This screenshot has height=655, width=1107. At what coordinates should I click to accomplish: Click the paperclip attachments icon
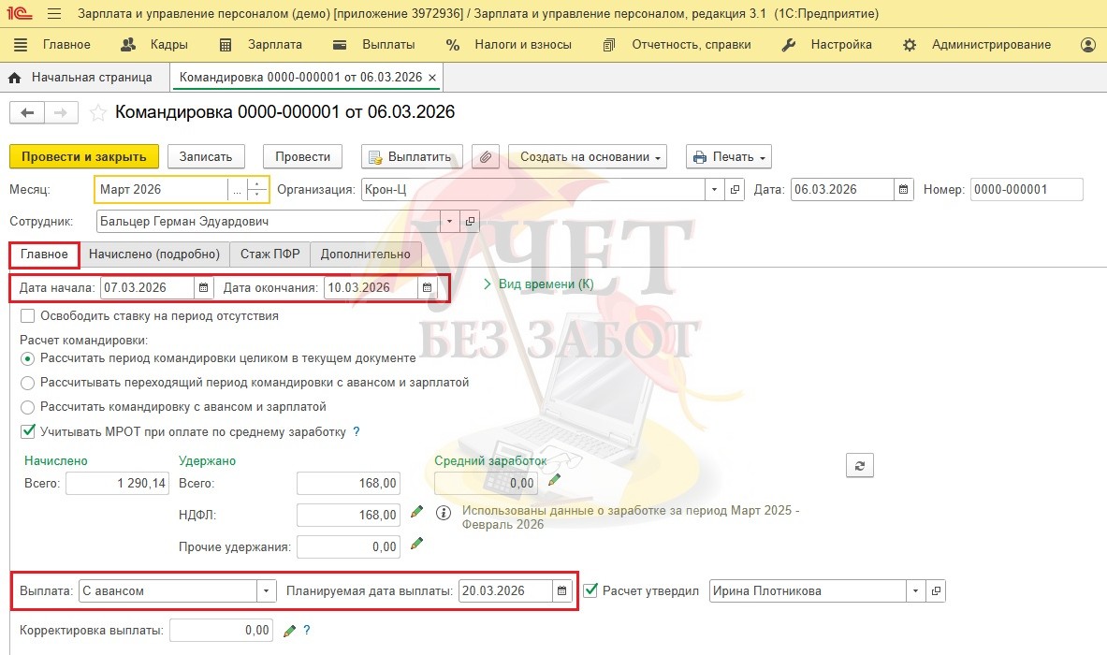click(x=485, y=157)
